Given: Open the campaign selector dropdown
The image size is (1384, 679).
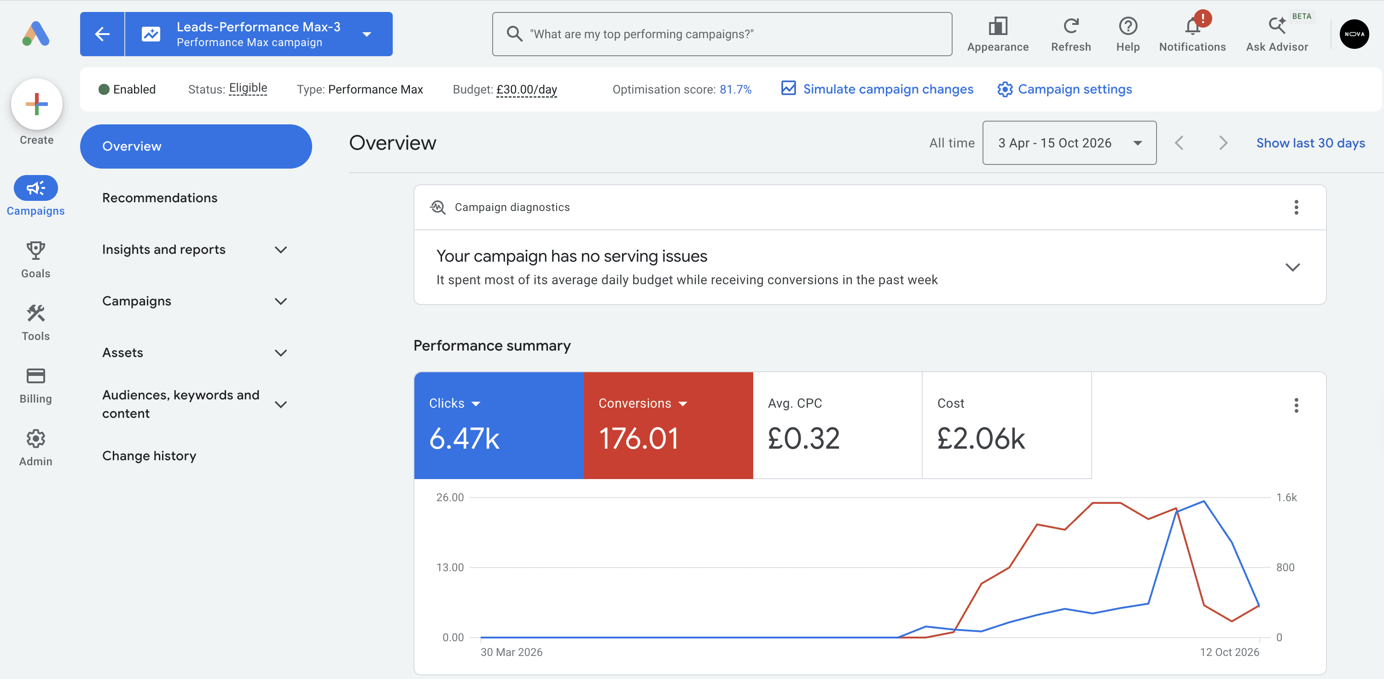Looking at the screenshot, I should [366, 34].
